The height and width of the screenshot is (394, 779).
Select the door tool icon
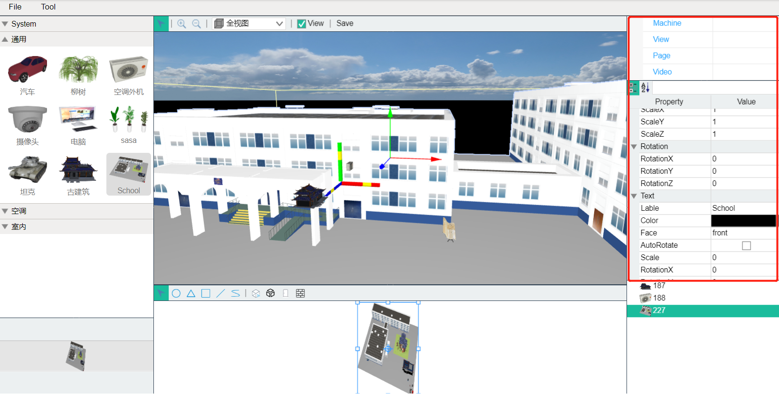tap(285, 293)
